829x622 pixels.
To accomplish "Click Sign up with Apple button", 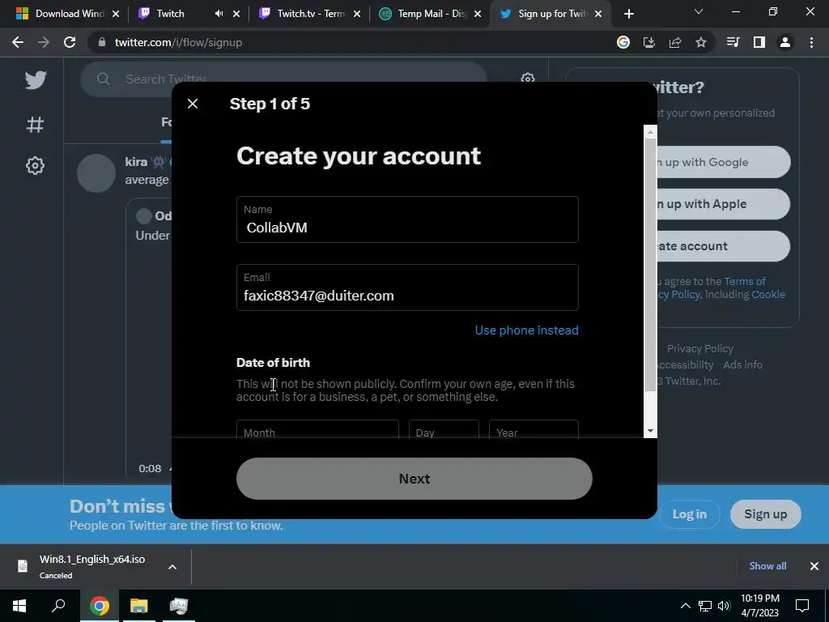I will click(723, 204).
